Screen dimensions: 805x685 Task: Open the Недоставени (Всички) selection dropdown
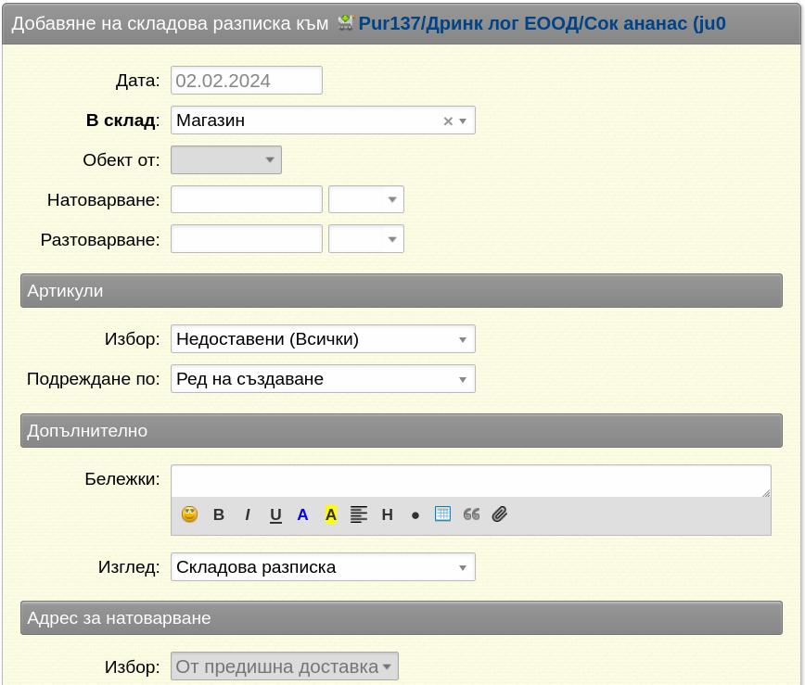click(x=323, y=339)
